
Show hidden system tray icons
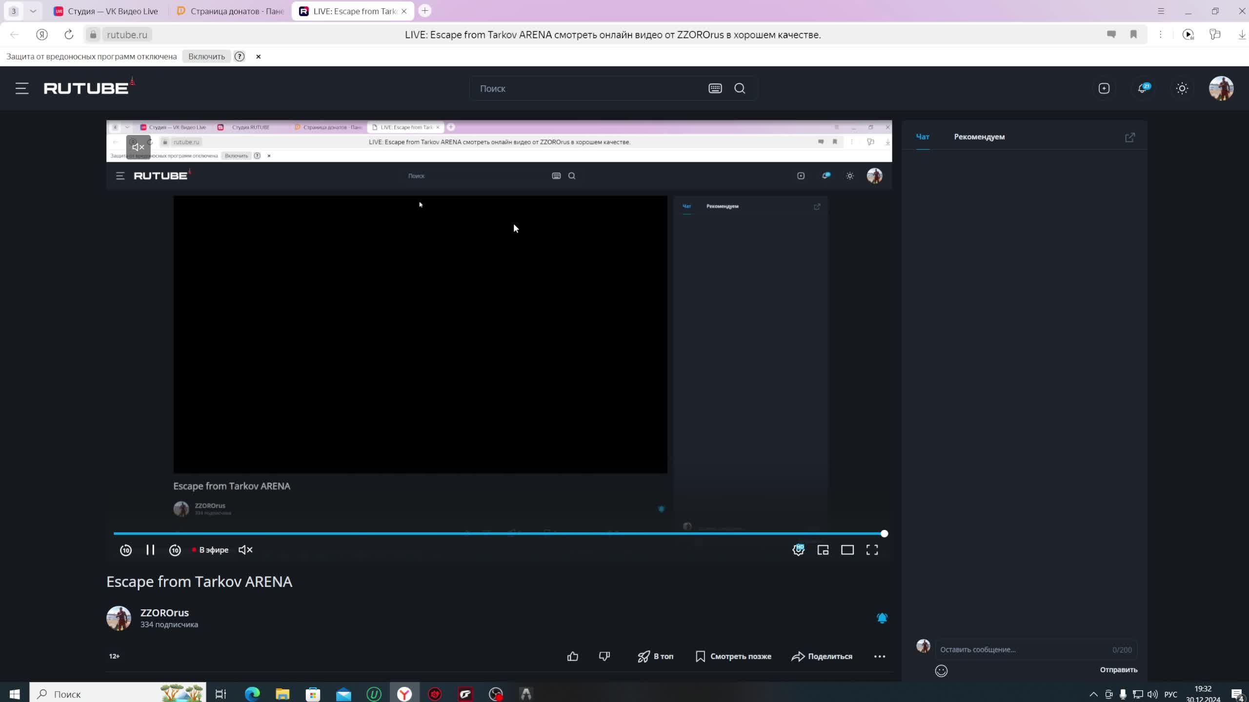pos(1093,694)
